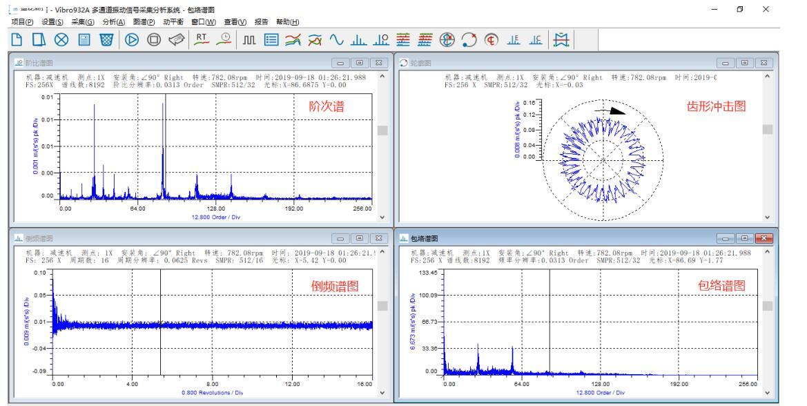Click '12.800 Order / Div' in 阶比谱图 window

(215, 217)
